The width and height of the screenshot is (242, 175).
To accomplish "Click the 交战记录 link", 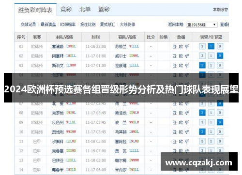I will [x=29, y=25].
